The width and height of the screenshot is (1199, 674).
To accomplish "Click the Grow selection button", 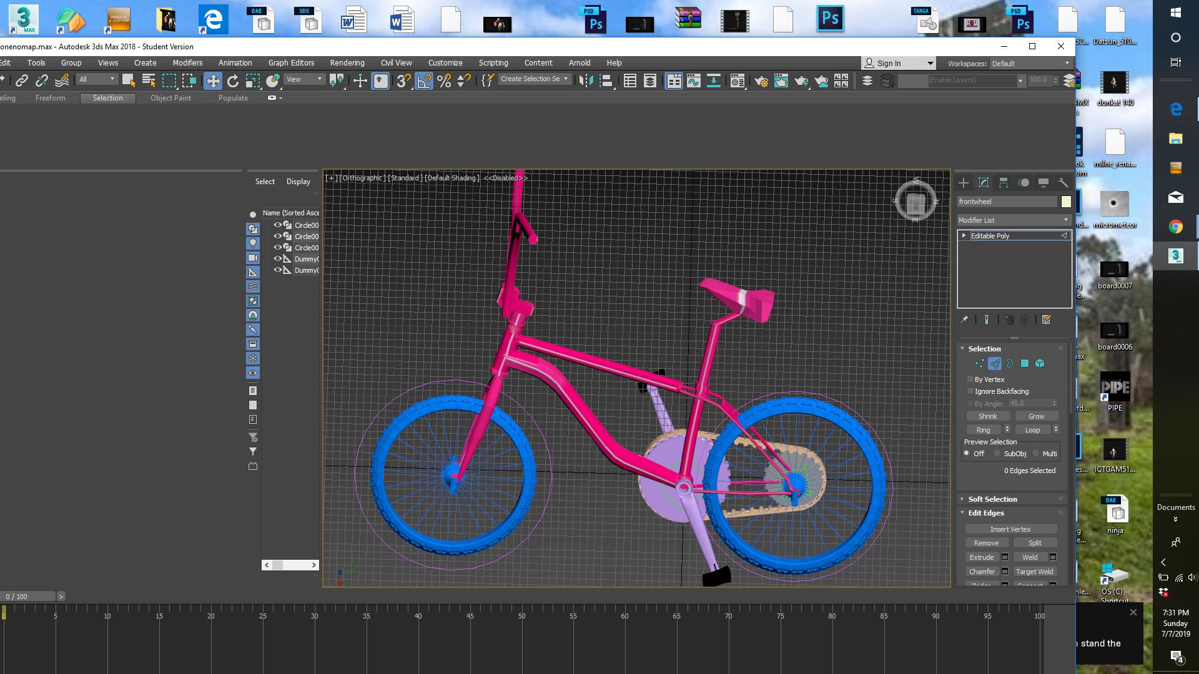I will click(x=1036, y=416).
